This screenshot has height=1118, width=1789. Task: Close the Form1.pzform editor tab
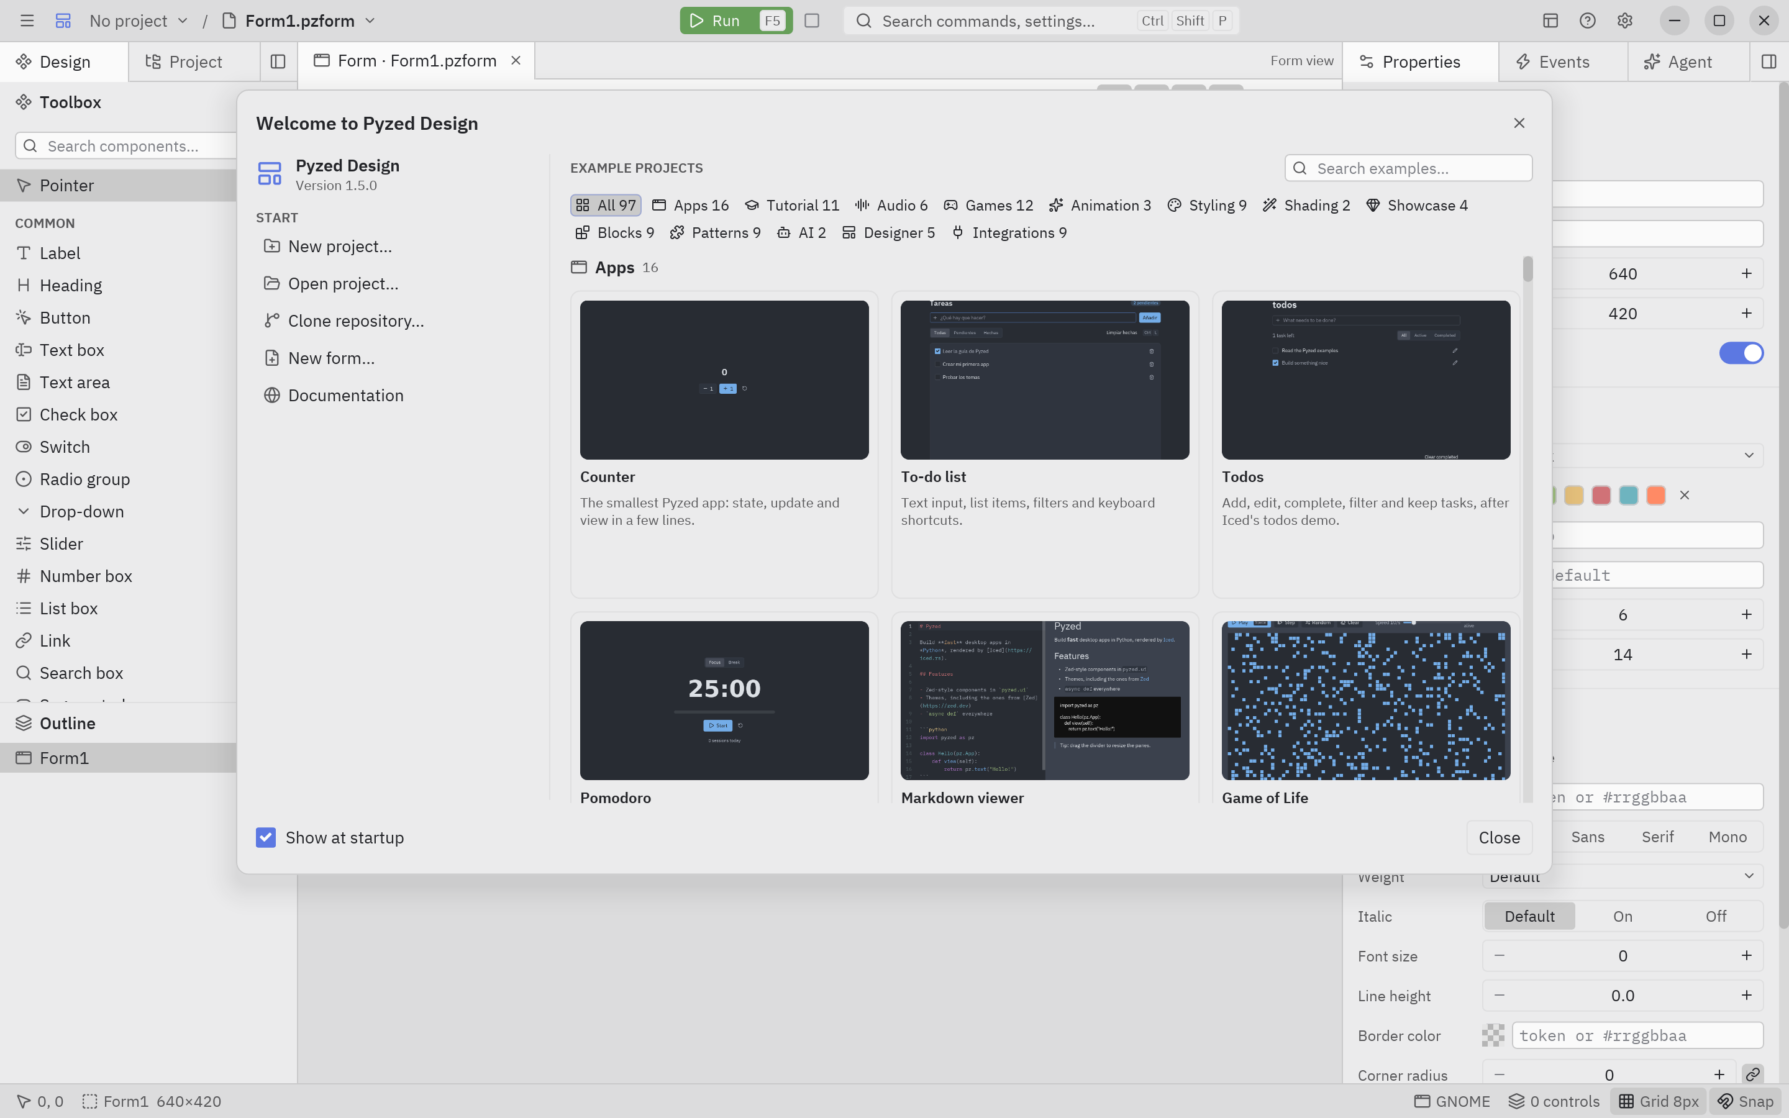click(516, 61)
